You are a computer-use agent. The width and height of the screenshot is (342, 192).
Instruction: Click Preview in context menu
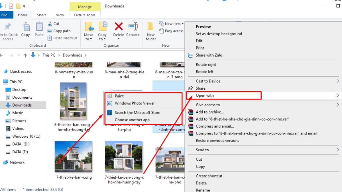(203, 26)
